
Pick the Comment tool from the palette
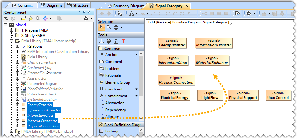(x=114, y=62)
